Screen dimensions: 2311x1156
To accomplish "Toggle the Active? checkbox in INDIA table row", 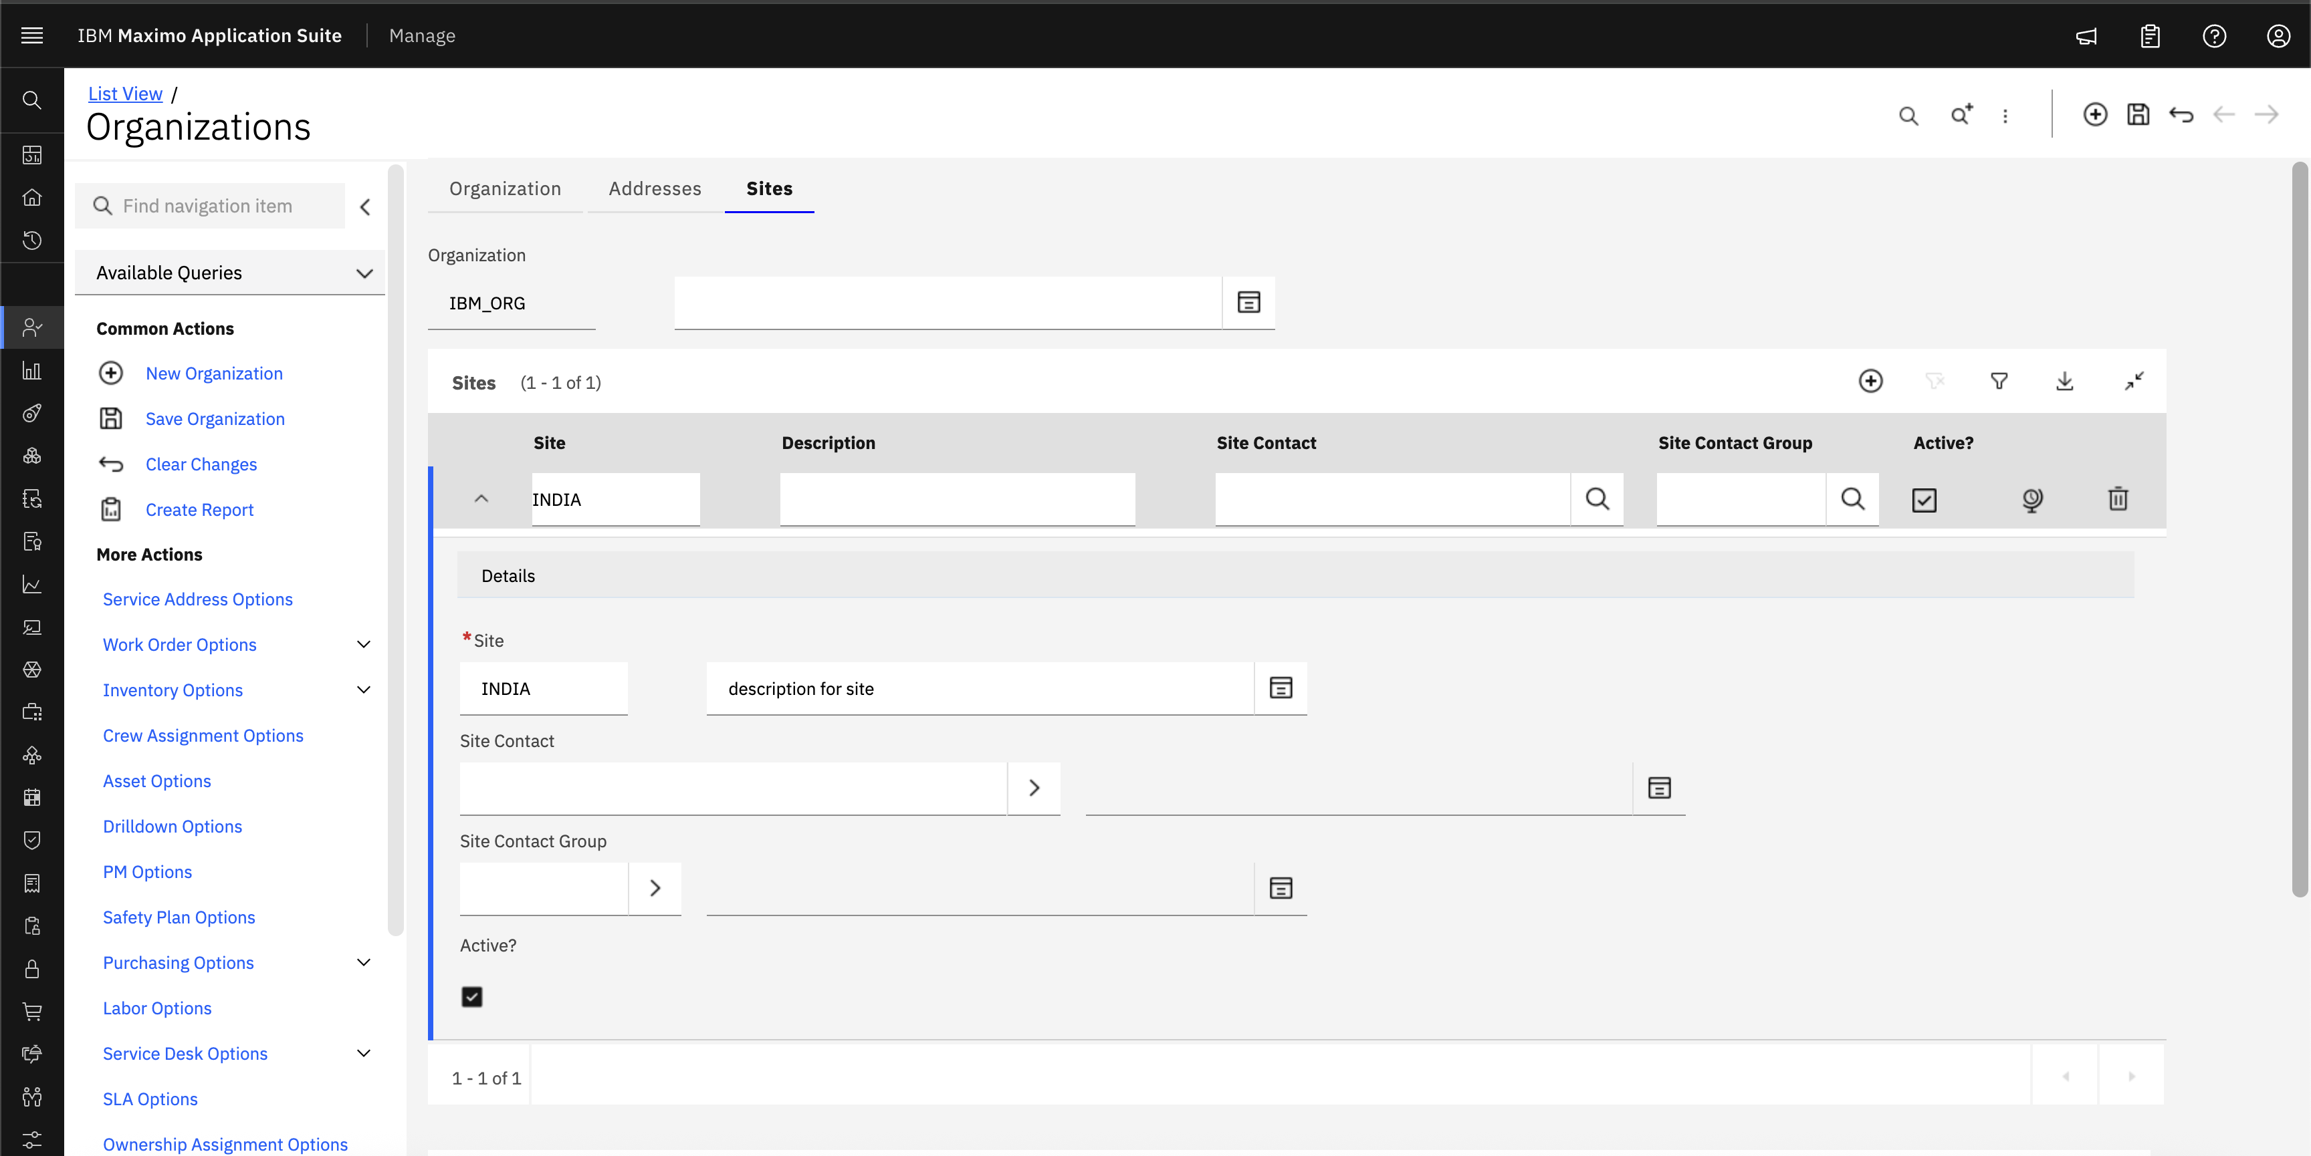I will [x=1924, y=500].
